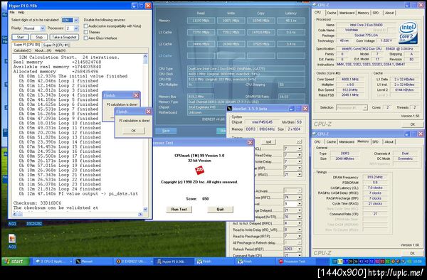
Task: Click OK in the lower CPU-Z Memory window
Action: tap(413, 253)
